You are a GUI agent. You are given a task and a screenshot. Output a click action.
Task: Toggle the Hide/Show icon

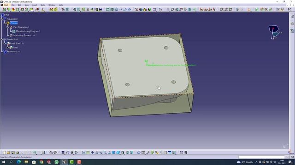tap(127, 153)
